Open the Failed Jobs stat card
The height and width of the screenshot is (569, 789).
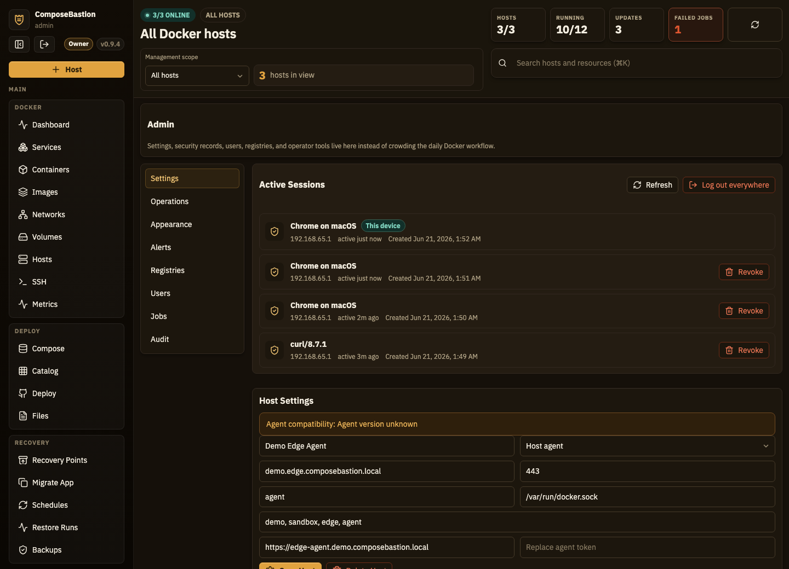pos(696,25)
